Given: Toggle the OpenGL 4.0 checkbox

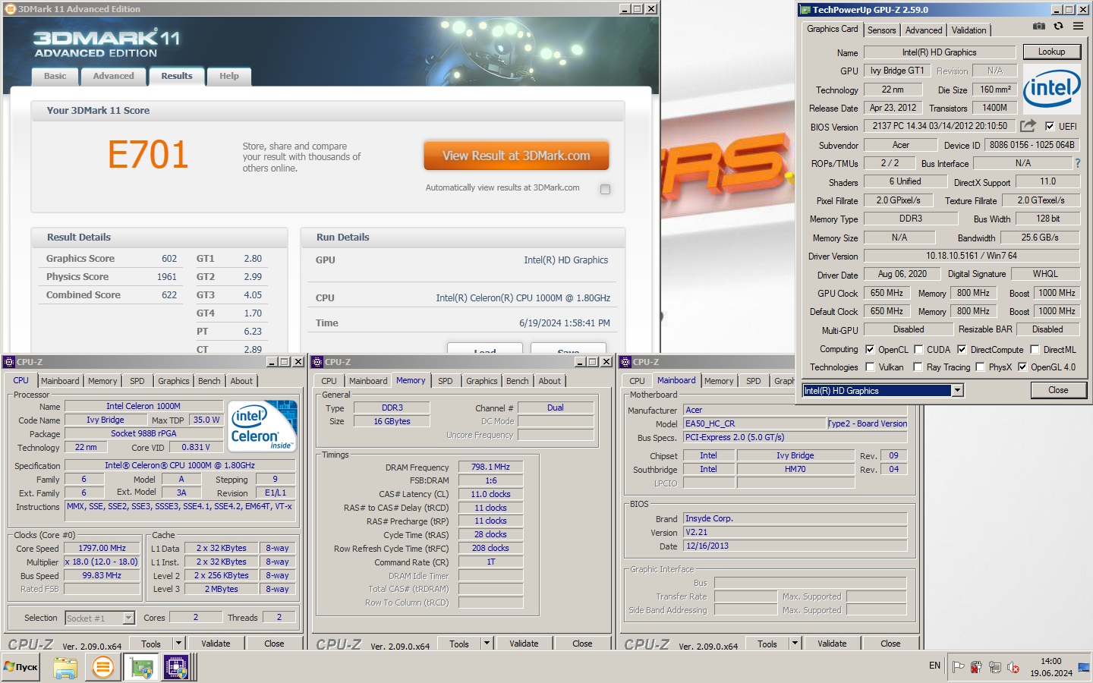Looking at the screenshot, I should pyautogui.click(x=1022, y=367).
